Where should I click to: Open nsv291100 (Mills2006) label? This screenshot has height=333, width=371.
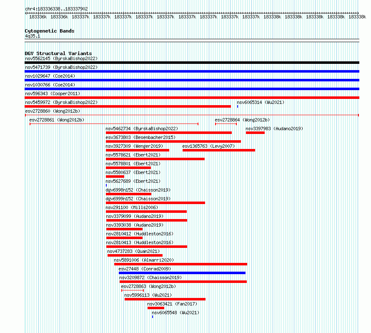click(x=132, y=207)
